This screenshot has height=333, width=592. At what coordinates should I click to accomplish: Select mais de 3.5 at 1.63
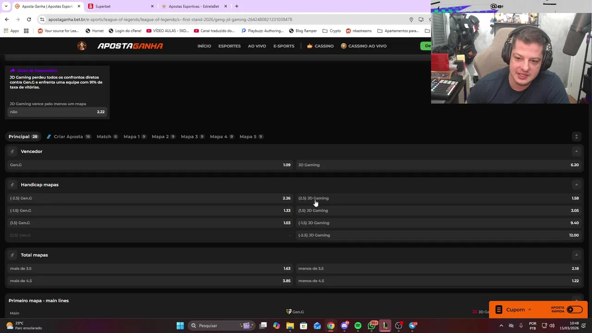[150, 268]
